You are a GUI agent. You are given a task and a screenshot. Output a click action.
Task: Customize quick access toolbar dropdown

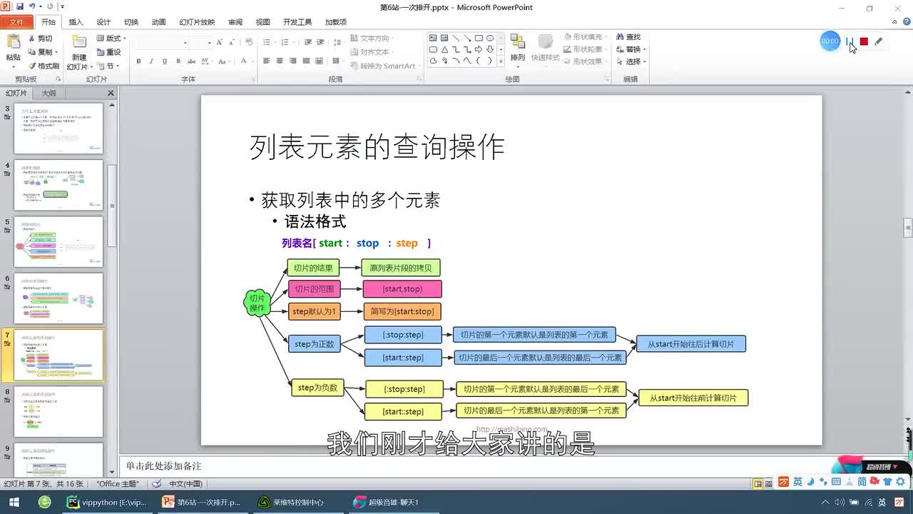(x=63, y=6)
